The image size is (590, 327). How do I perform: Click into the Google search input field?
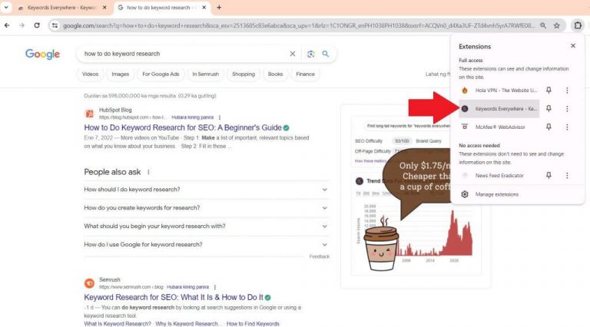tap(184, 54)
